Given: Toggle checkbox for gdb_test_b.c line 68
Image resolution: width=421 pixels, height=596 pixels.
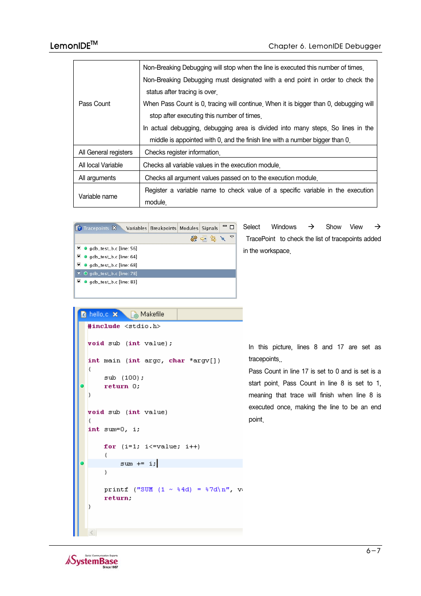Looking at the screenshot, I should (79, 265).
